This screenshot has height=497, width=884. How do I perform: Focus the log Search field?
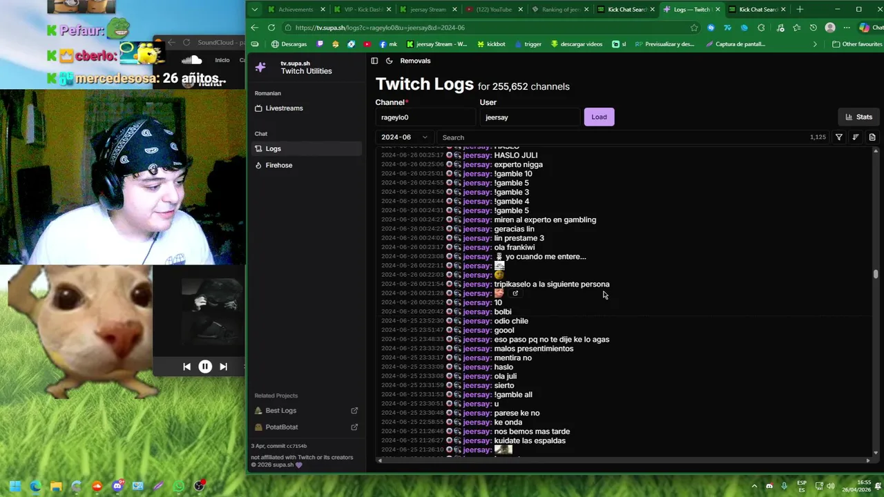point(632,137)
